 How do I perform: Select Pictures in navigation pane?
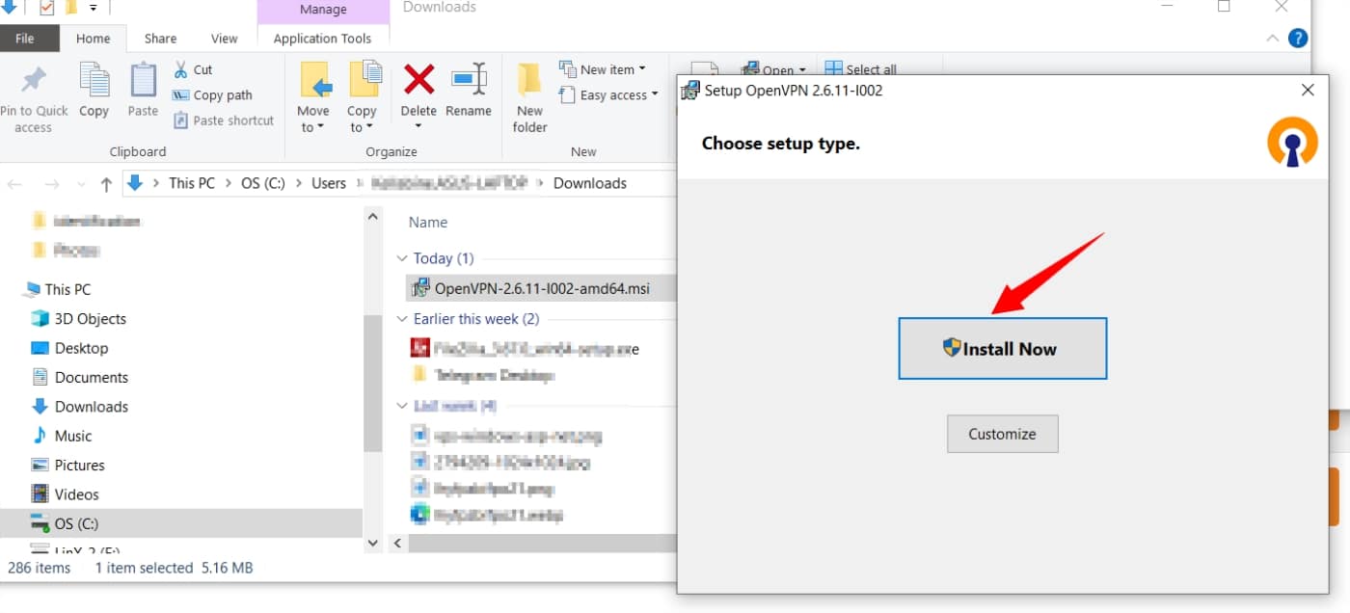[80, 465]
